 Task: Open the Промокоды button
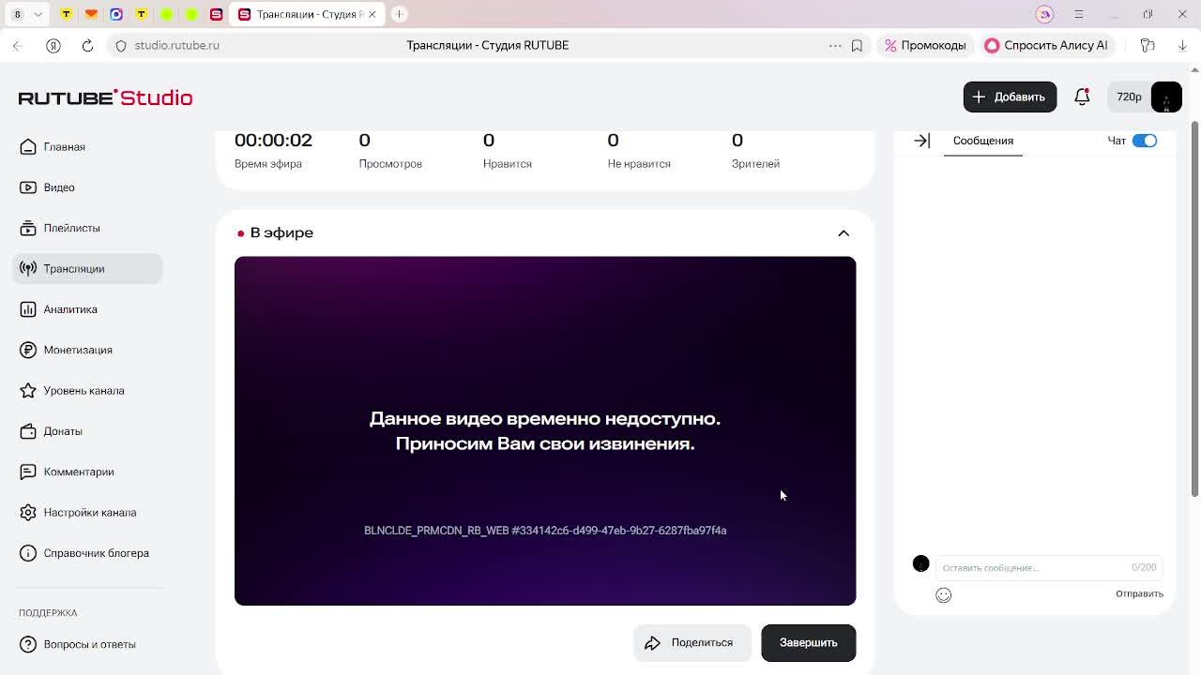click(x=925, y=45)
